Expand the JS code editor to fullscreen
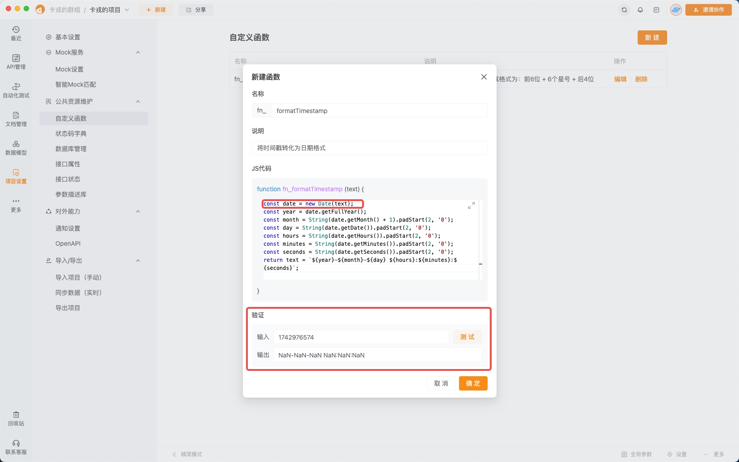739x462 pixels. point(472,206)
